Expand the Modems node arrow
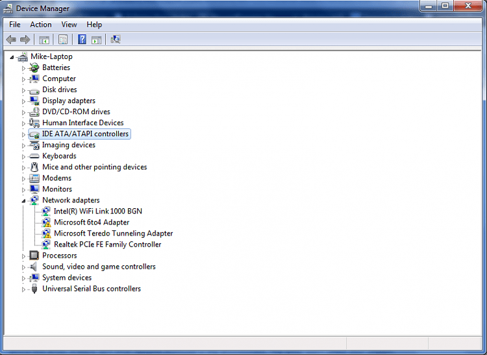The height and width of the screenshot is (355, 487). [x=23, y=178]
